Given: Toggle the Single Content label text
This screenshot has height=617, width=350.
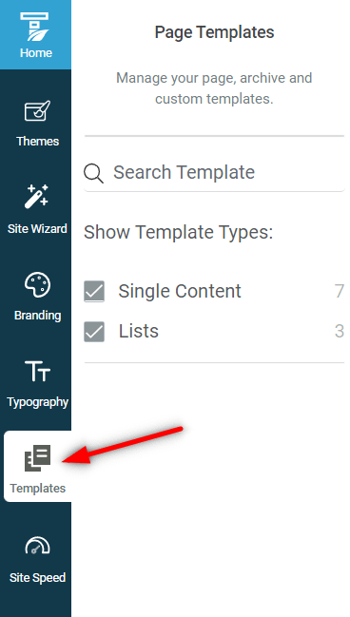Looking at the screenshot, I should (x=180, y=291).
